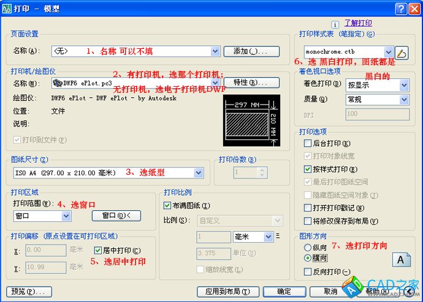The height and width of the screenshot is (302, 423).
Task: Click the 取消 cancel button
Action: (x=331, y=292)
